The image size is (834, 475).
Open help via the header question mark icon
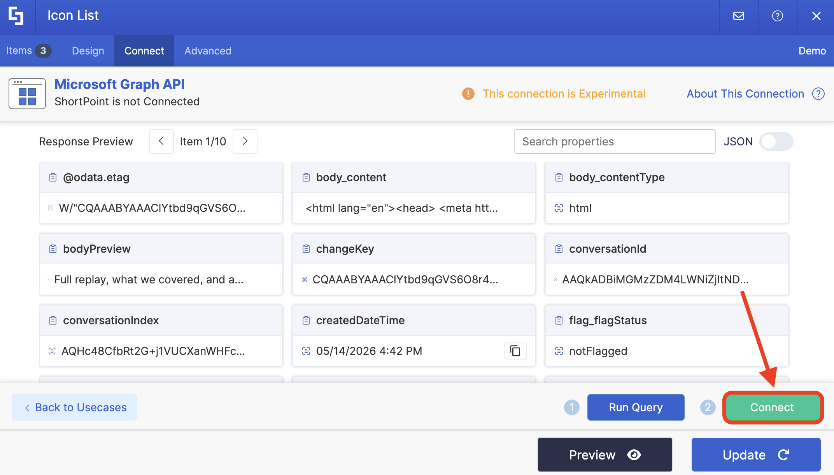pyautogui.click(x=777, y=16)
